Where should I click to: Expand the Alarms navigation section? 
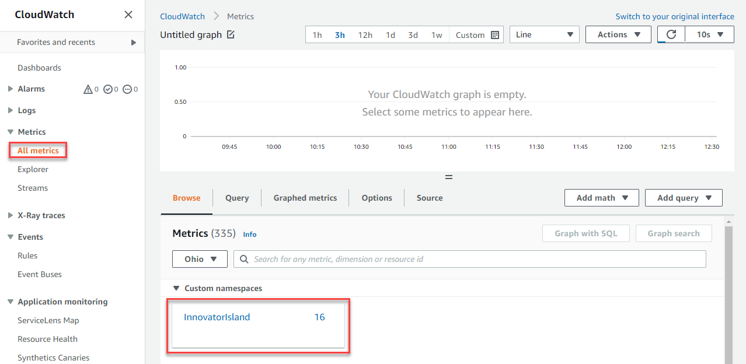pyautogui.click(x=11, y=89)
